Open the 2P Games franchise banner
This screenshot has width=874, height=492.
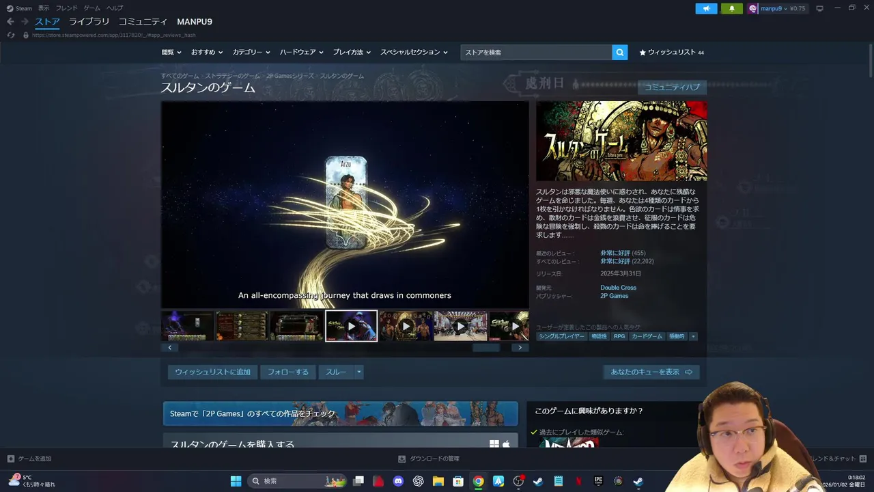[340, 413]
